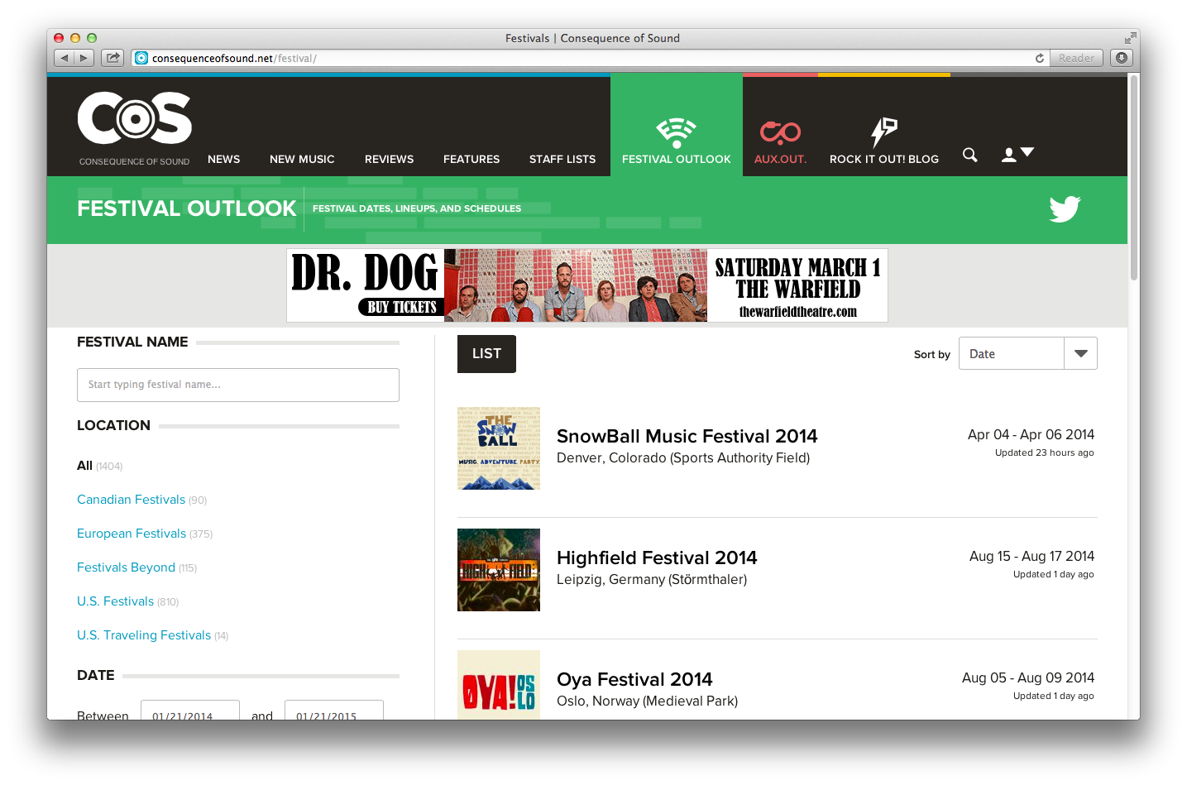Filter by Canadian Festivals

(x=131, y=500)
